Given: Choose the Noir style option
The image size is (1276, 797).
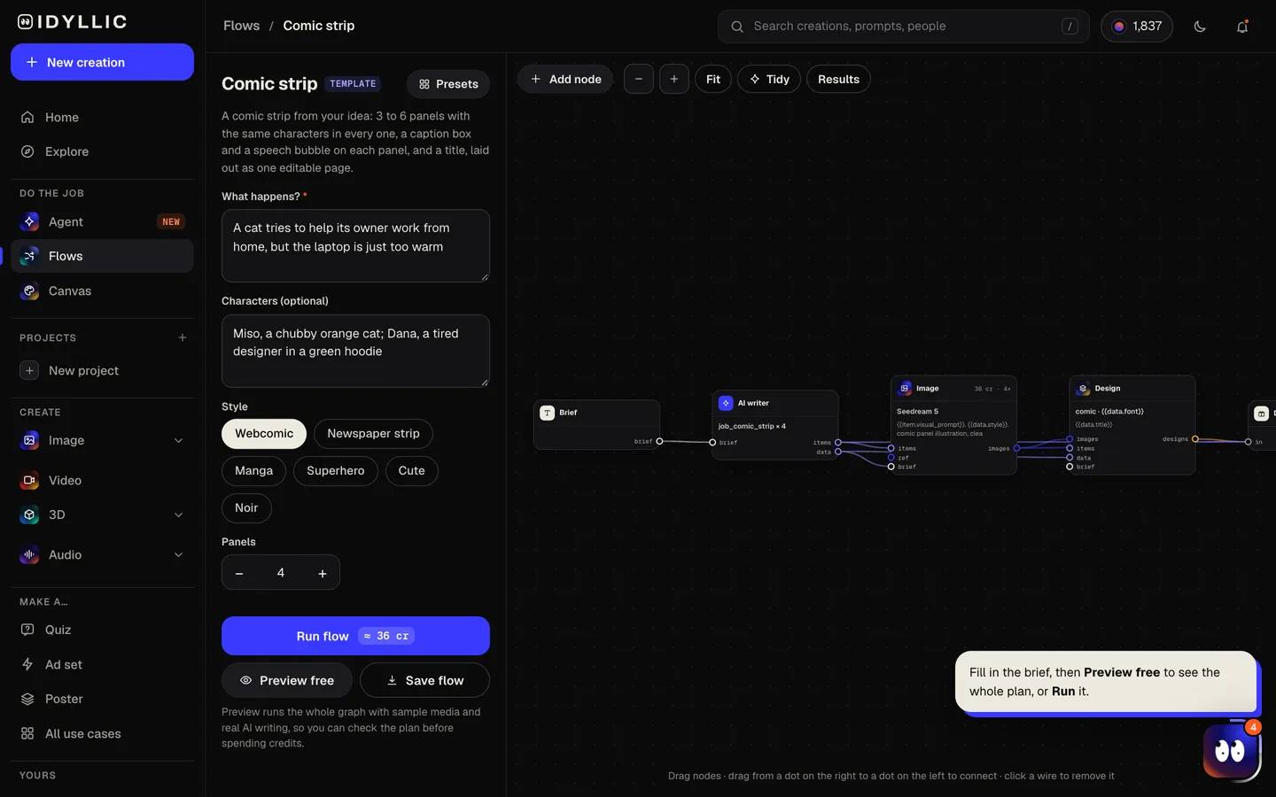Looking at the screenshot, I should click(246, 508).
